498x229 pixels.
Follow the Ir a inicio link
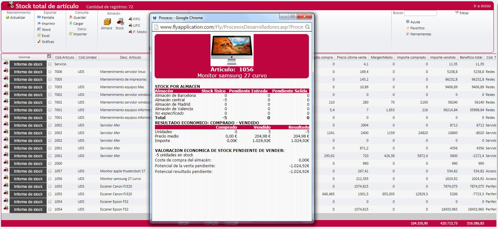(482, 6)
